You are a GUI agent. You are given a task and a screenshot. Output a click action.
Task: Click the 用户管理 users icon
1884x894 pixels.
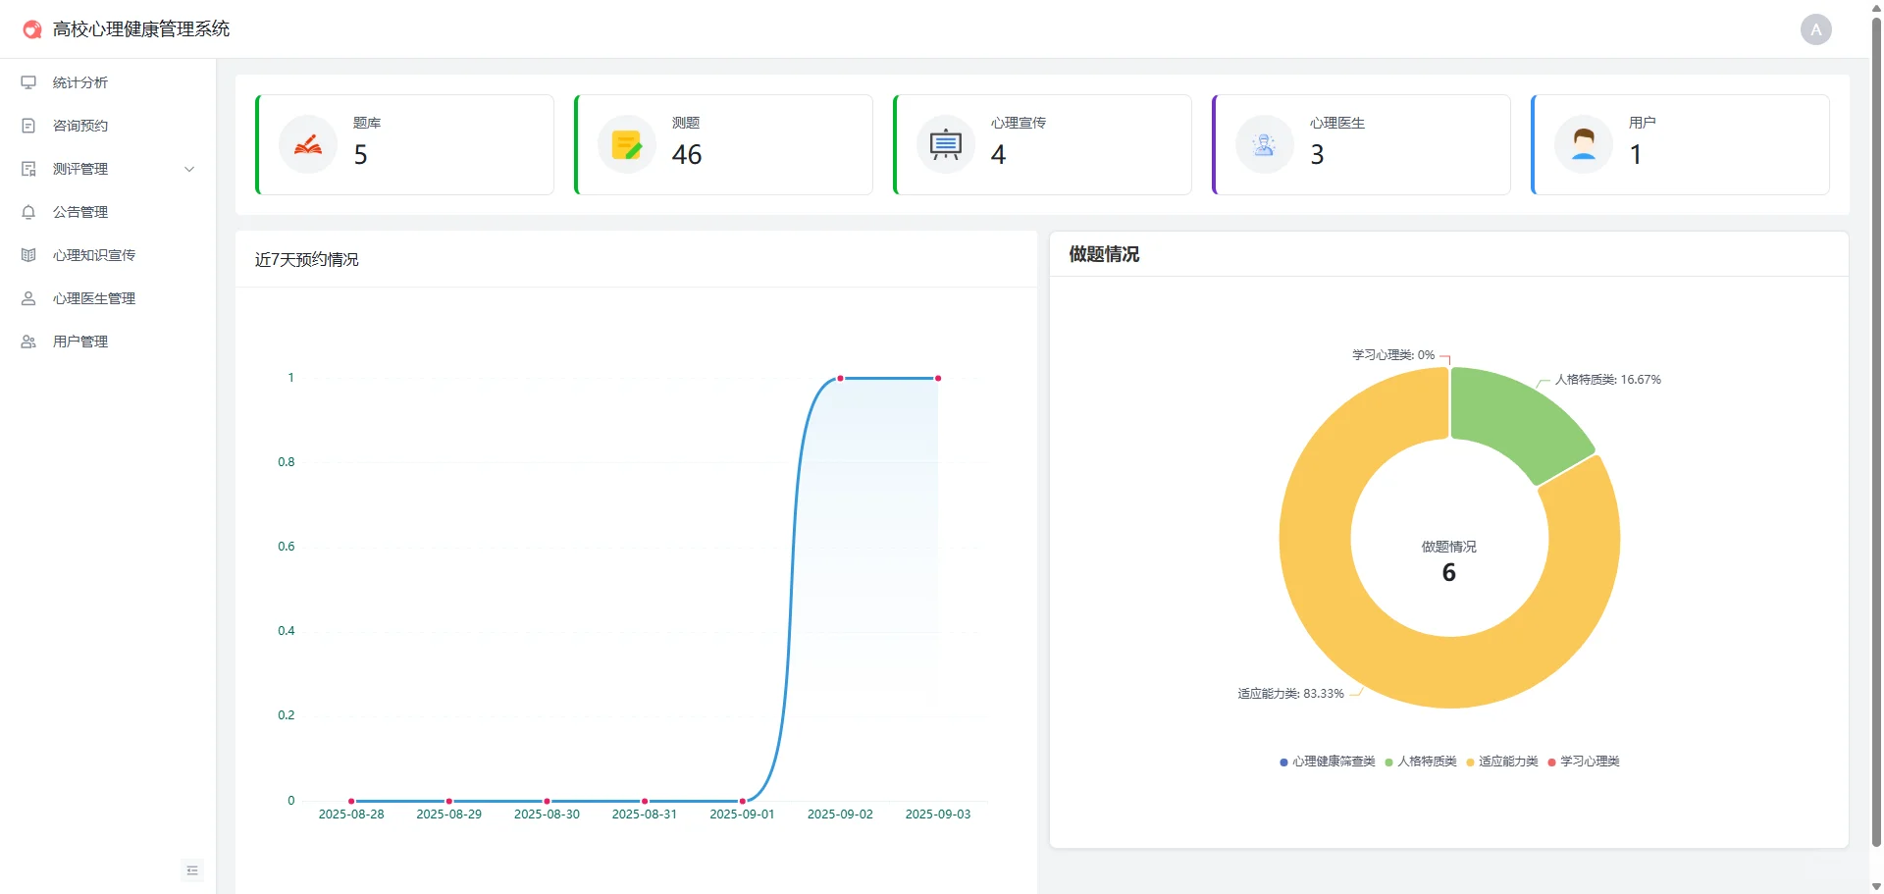point(28,342)
